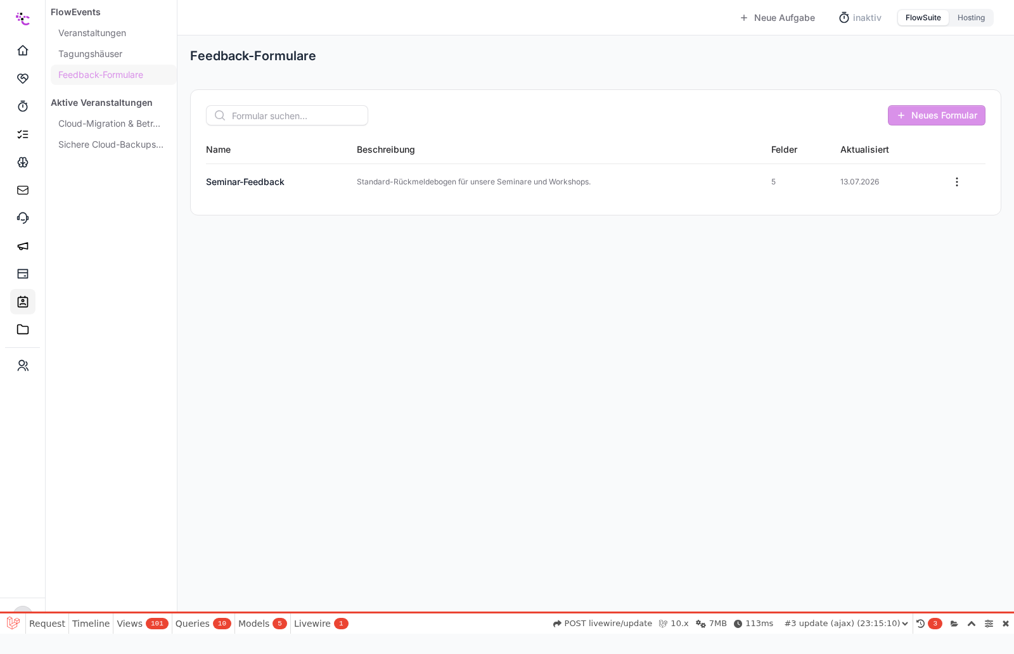Viewport: 1014px width, 654px height.
Task: Click the 13.07.2026 date cell
Action: [859, 182]
